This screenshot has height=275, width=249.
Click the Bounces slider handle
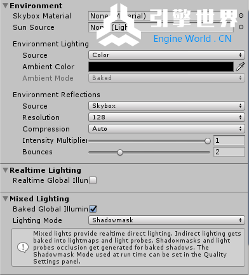(120, 152)
